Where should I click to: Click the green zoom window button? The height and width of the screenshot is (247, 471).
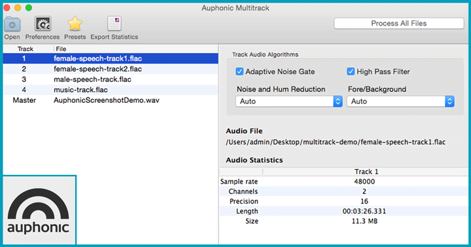[x=29, y=7]
